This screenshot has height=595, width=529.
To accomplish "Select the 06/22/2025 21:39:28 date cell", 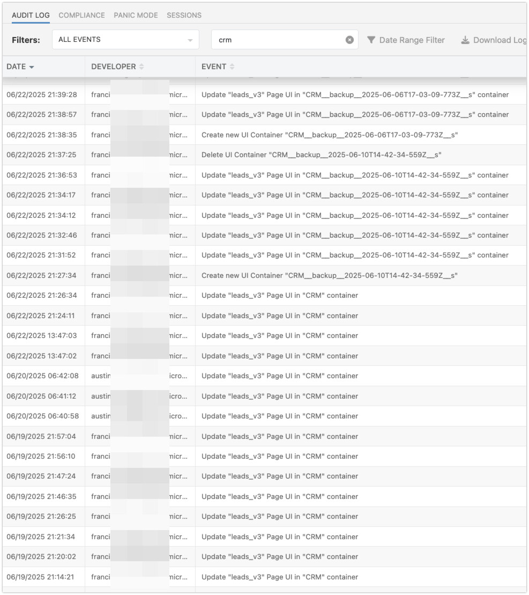I will click(x=42, y=95).
